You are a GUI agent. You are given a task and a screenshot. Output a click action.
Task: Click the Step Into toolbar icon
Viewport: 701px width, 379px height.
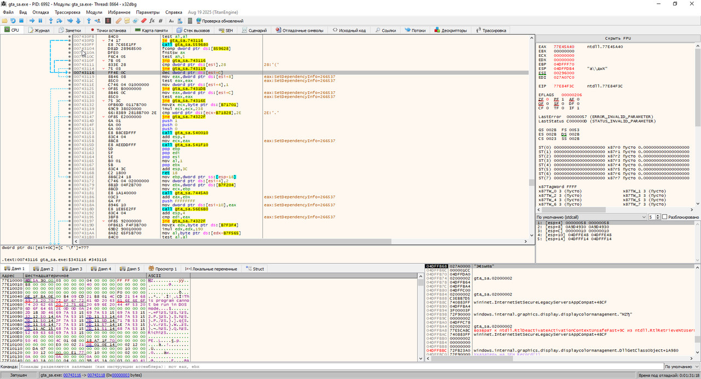coord(51,21)
